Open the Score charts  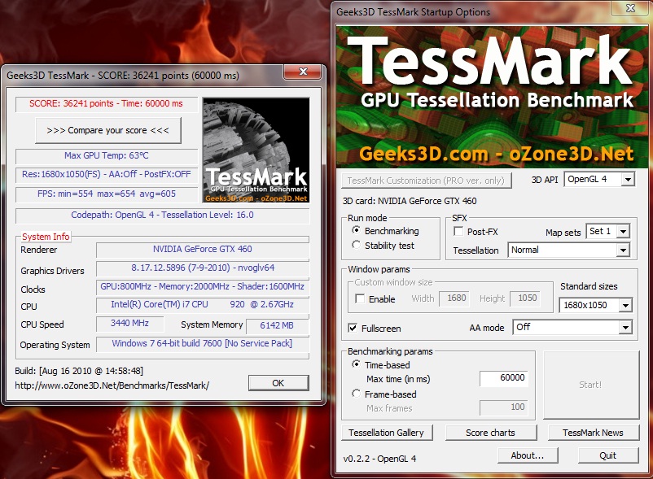coord(491,433)
